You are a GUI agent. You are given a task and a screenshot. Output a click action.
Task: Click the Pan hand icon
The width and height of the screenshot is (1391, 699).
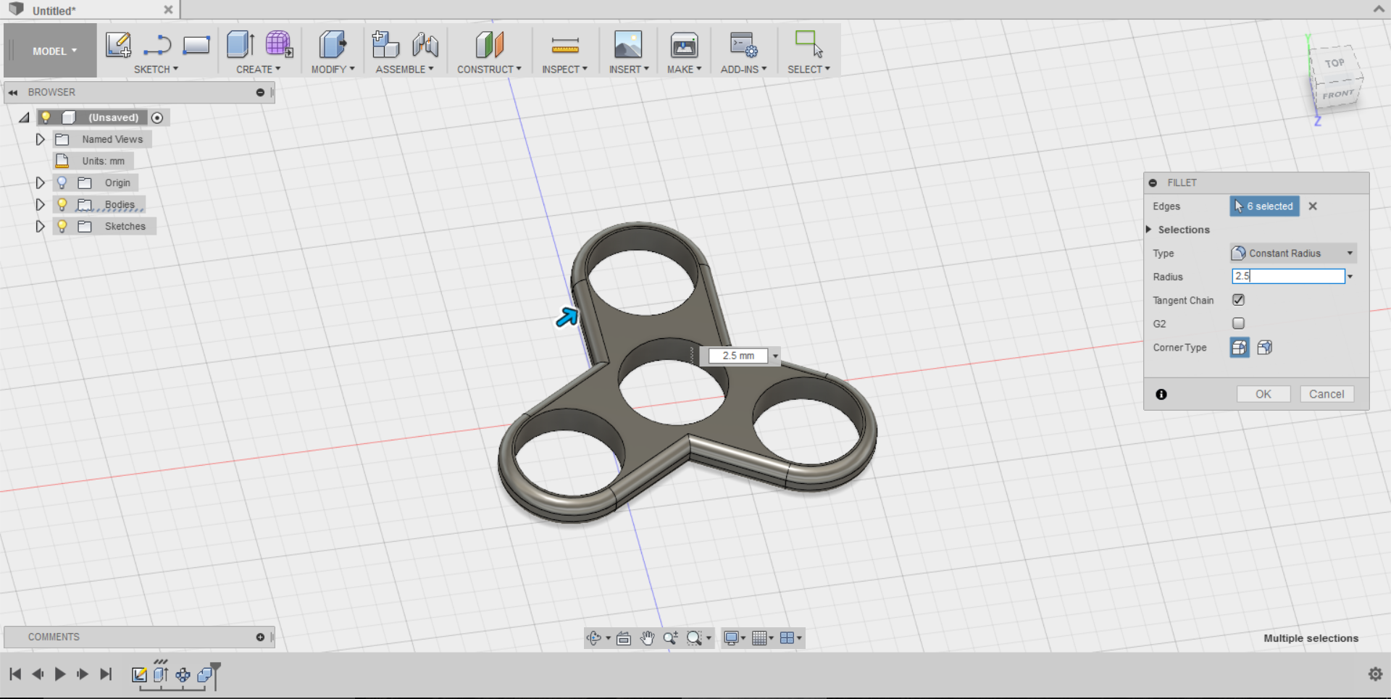[x=647, y=638]
